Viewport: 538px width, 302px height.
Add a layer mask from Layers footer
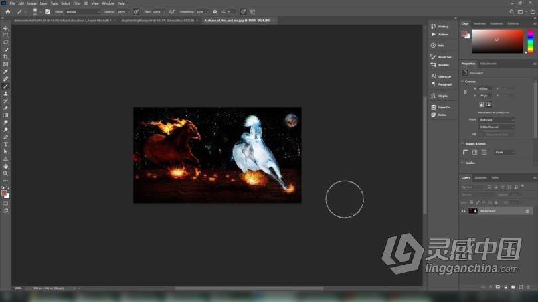[498, 287]
